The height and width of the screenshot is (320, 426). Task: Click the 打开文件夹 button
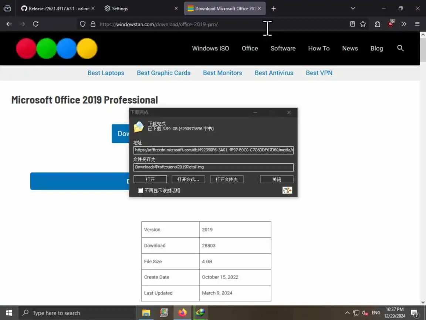click(227, 179)
